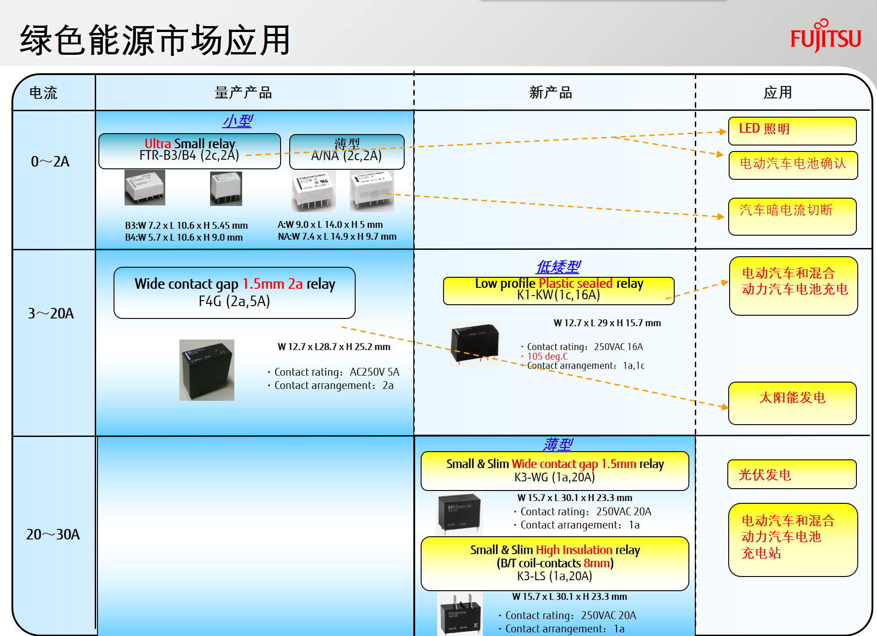Click the 量产产品 column header

[244, 93]
